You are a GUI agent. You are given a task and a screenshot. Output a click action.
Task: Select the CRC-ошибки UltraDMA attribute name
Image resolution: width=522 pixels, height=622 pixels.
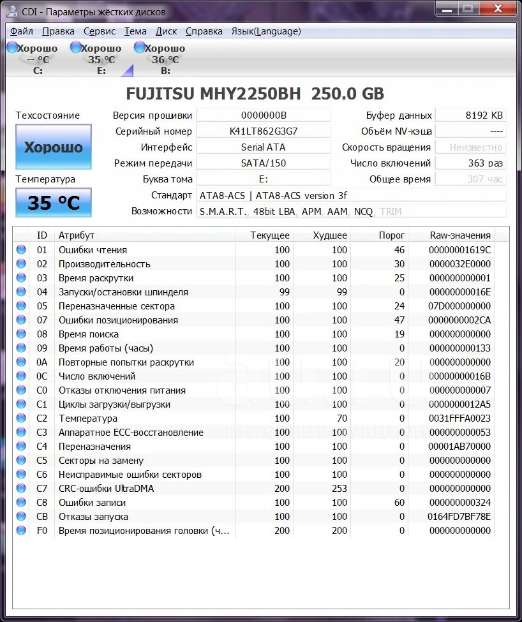tap(106, 488)
